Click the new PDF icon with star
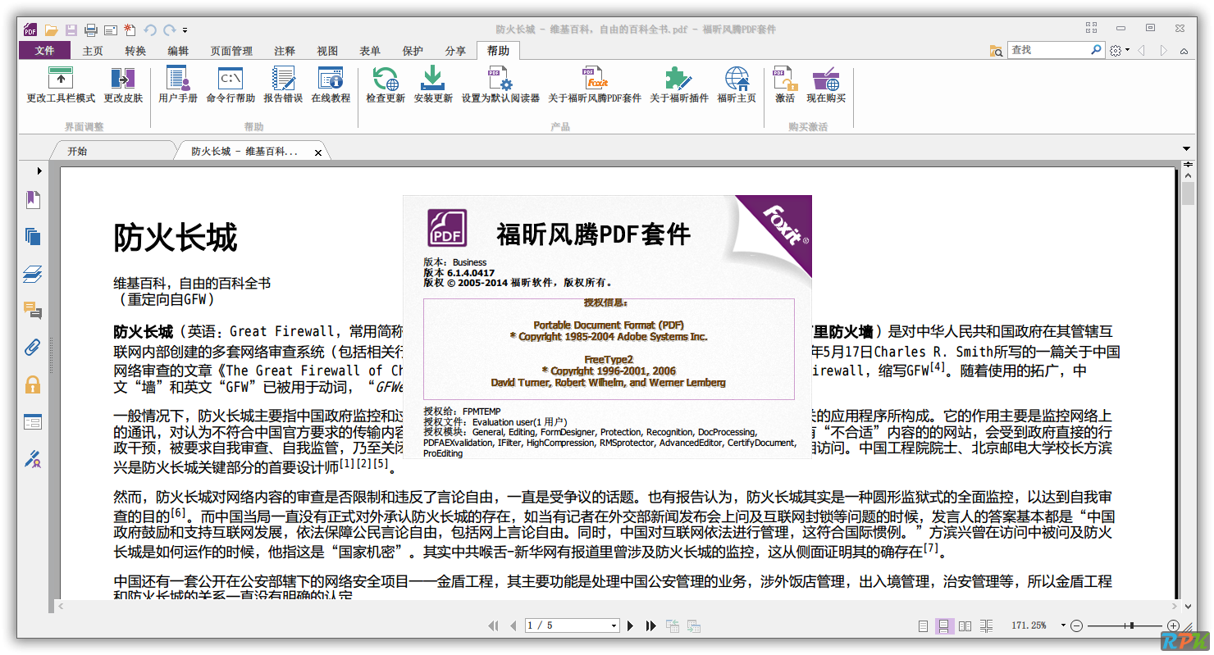The height and width of the screenshot is (655, 1214). click(130, 30)
